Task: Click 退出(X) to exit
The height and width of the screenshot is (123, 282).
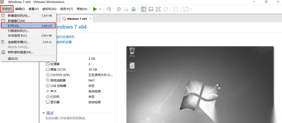Action: click(28, 59)
